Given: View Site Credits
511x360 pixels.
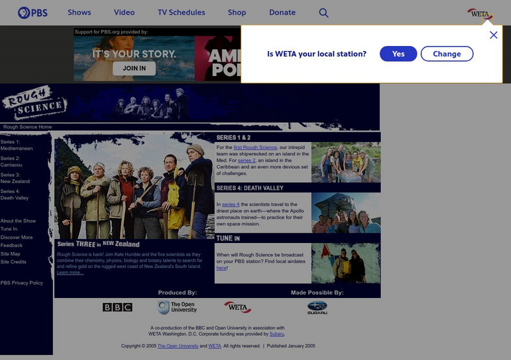Looking at the screenshot, I should 13,262.
